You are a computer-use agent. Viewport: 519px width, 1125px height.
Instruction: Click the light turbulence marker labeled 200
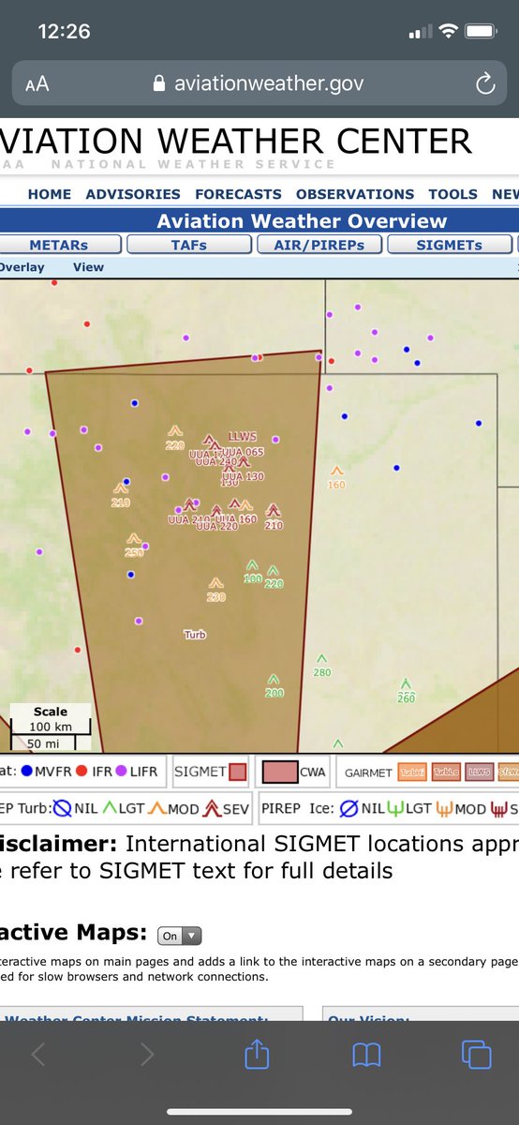pos(274,685)
